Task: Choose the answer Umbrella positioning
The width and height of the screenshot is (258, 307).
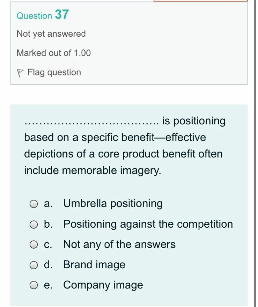Action: [112, 203]
